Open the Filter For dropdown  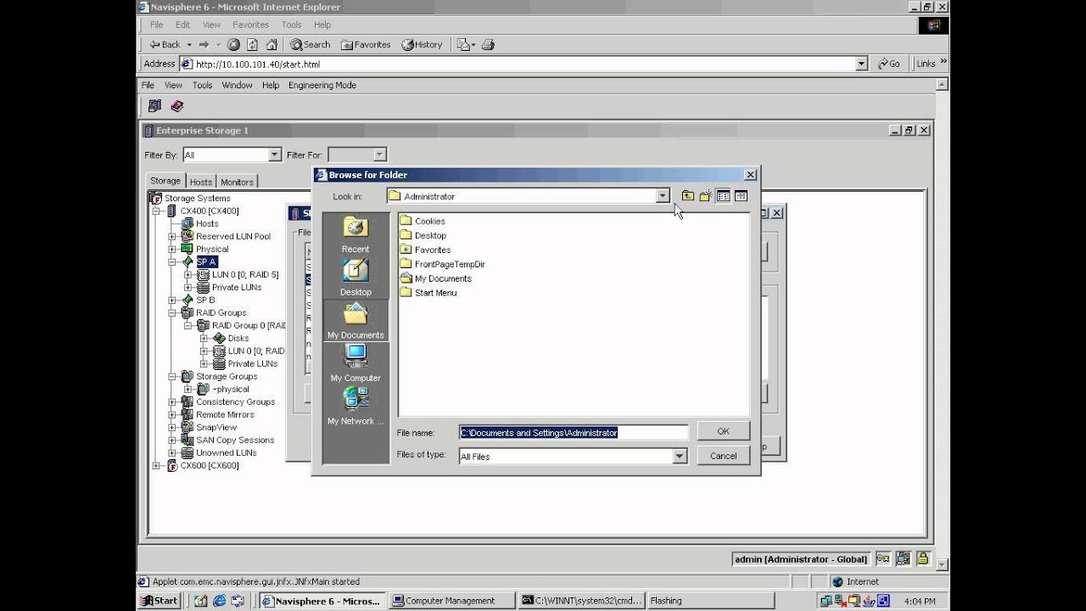pyautogui.click(x=379, y=154)
